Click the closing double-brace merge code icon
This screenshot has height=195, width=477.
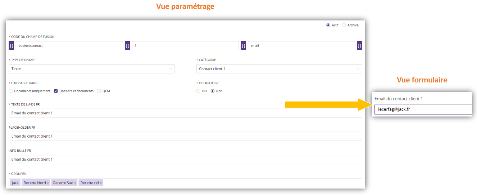(x=359, y=46)
